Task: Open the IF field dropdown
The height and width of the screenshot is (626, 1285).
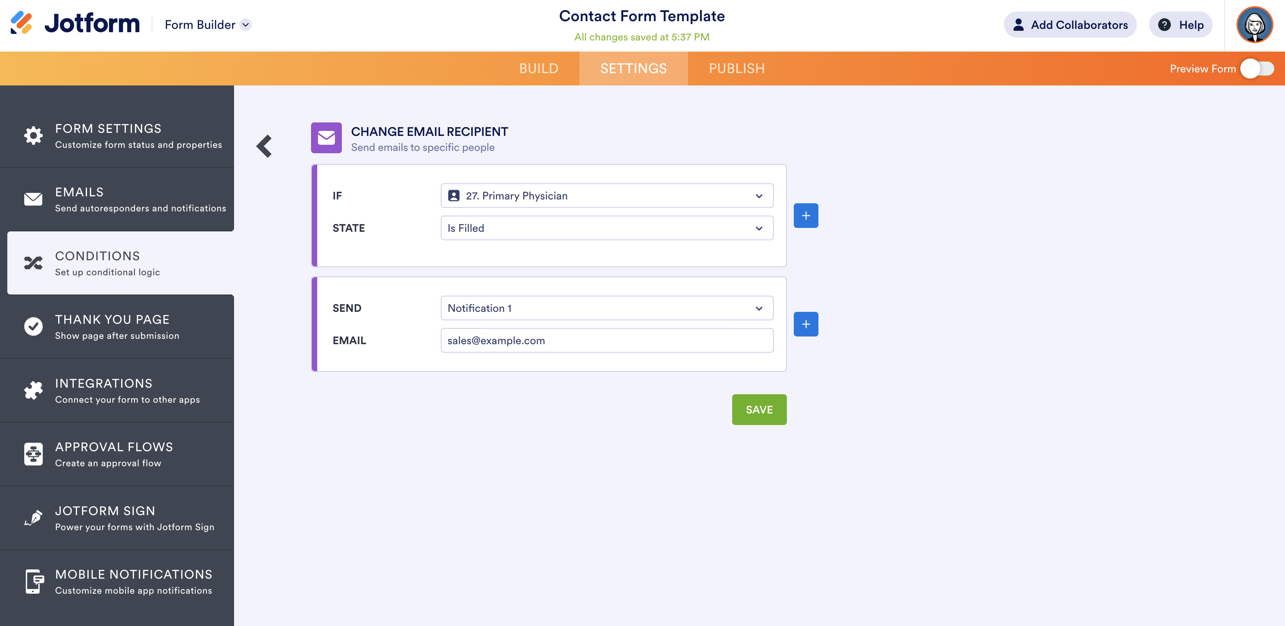Action: point(607,196)
